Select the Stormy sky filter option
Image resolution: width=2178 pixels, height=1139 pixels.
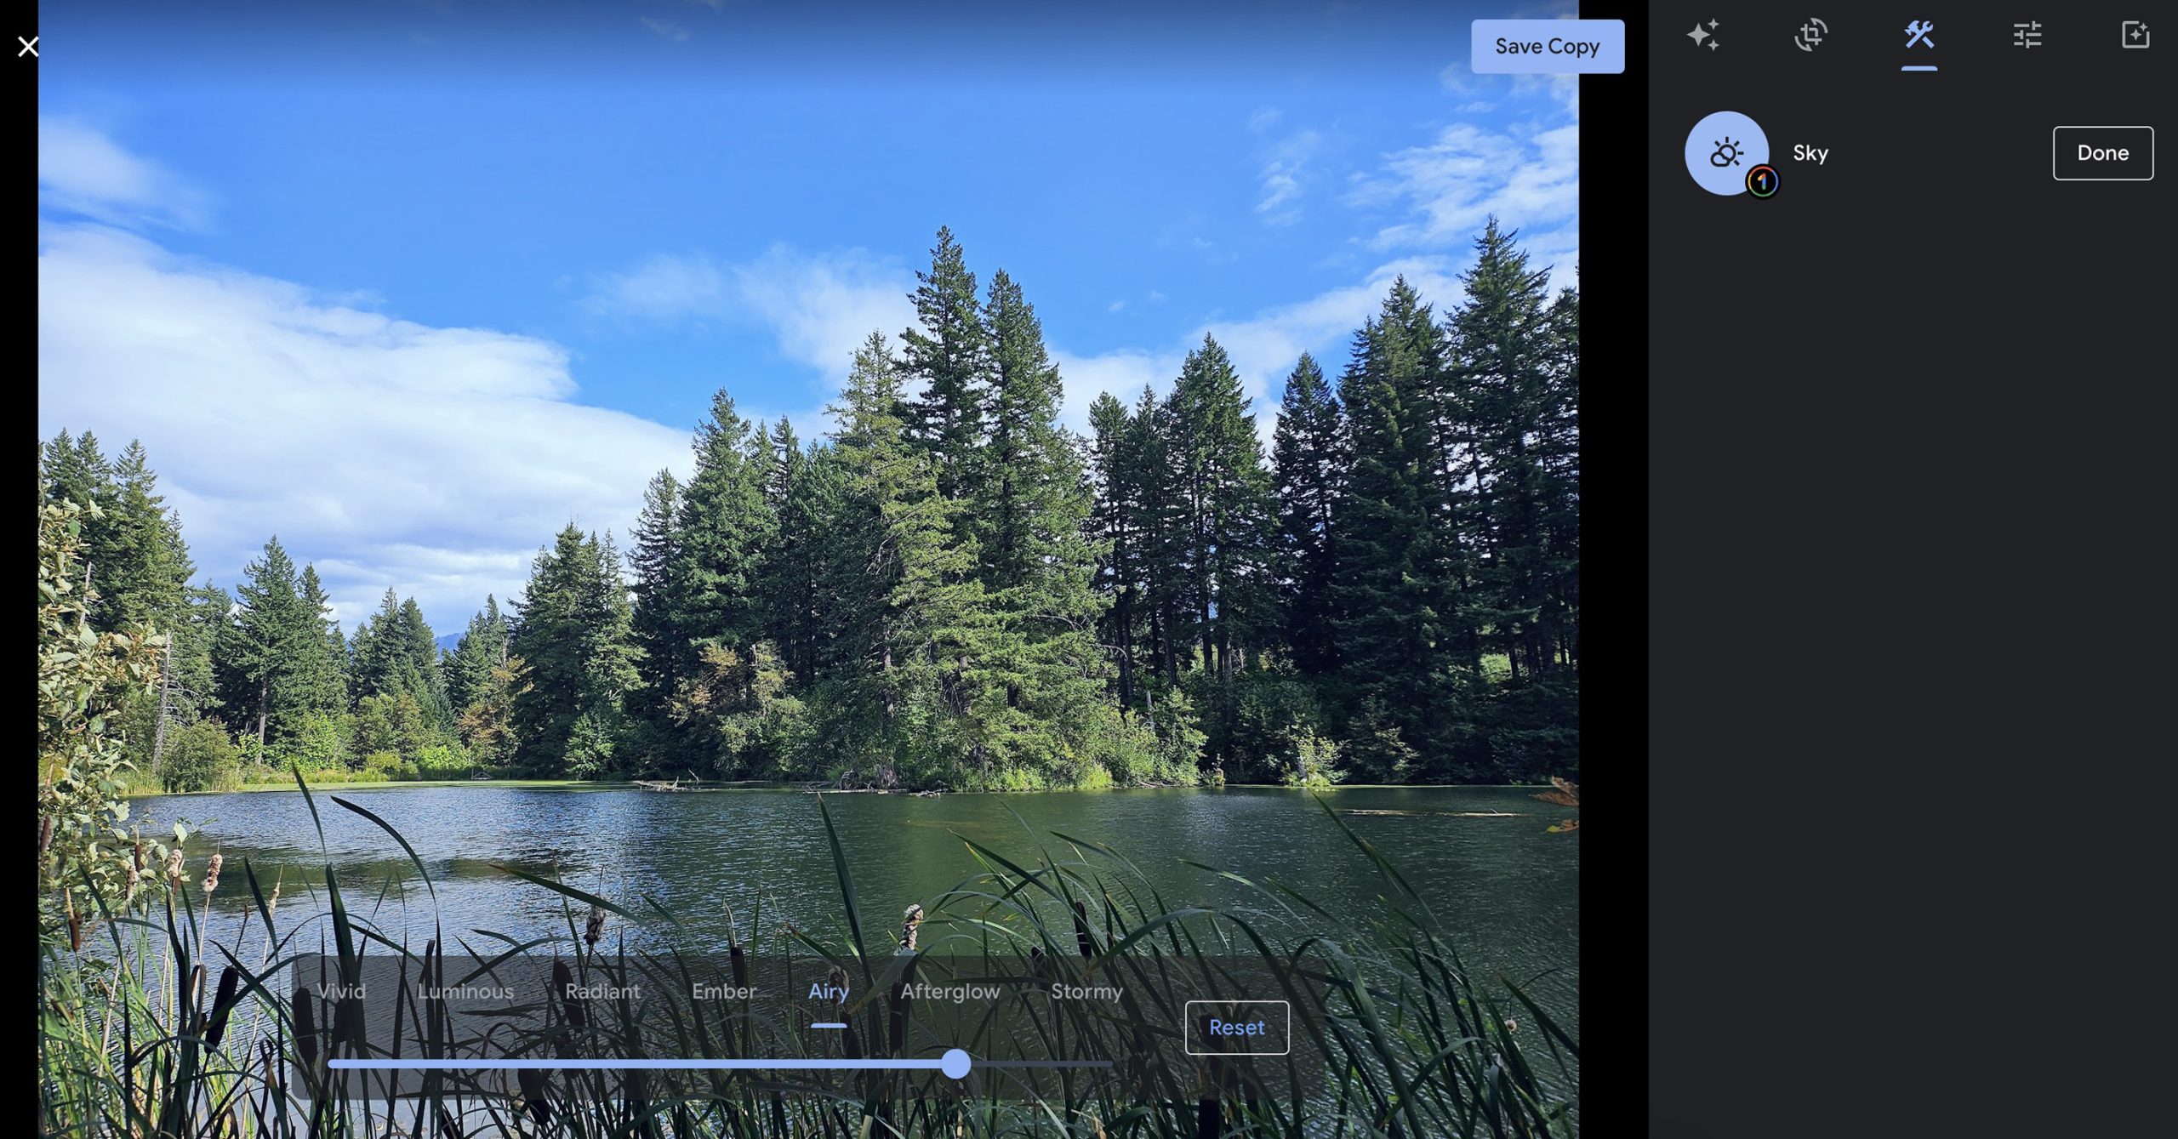coord(1086,991)
